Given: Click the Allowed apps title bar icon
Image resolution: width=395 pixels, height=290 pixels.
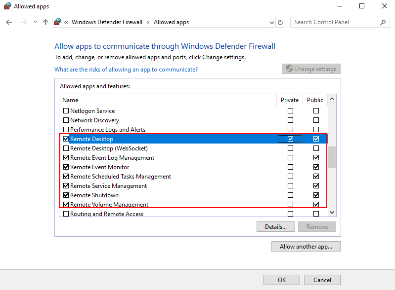Looking at the screenshot, I should [7, 6].
